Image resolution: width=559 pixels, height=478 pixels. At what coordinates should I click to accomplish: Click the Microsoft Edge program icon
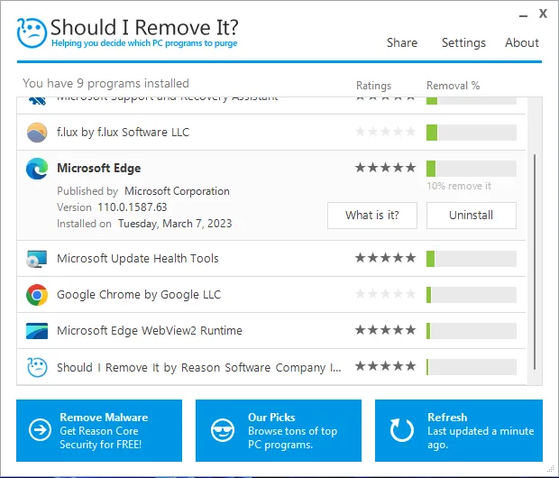coord(37,169)
